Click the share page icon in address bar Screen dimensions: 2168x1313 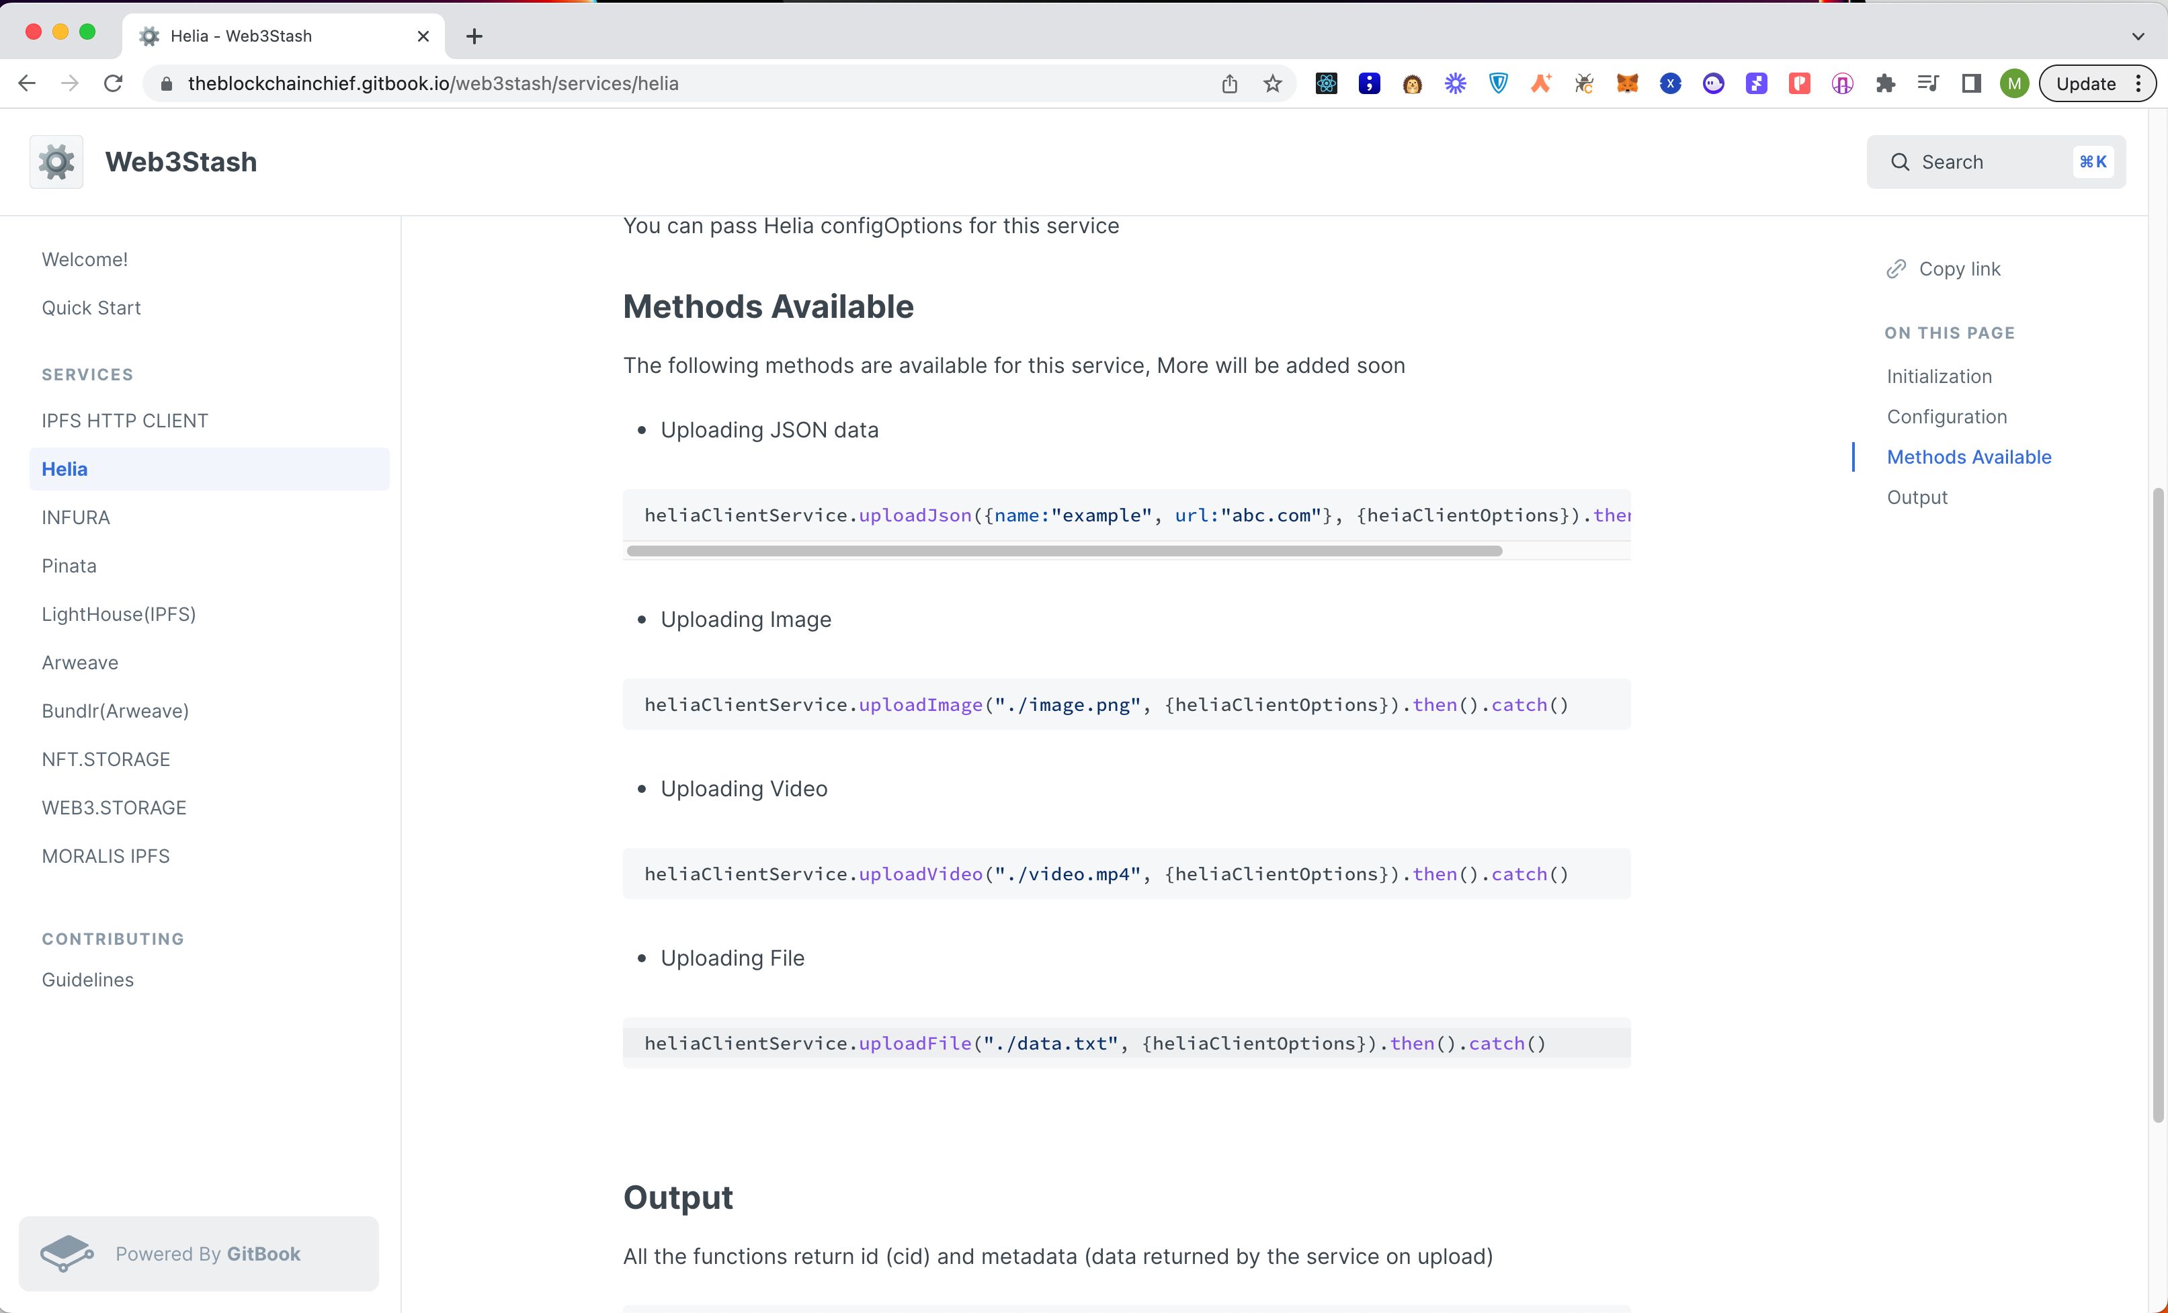pos(1229,83)
